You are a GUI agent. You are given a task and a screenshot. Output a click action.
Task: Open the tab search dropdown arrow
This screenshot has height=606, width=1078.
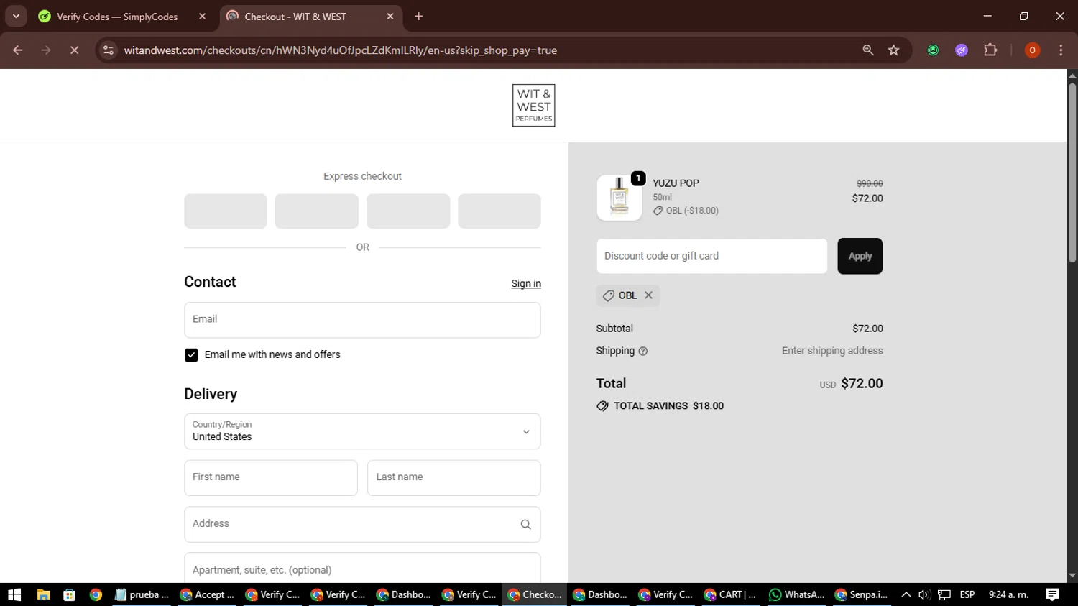pos(16,17)
